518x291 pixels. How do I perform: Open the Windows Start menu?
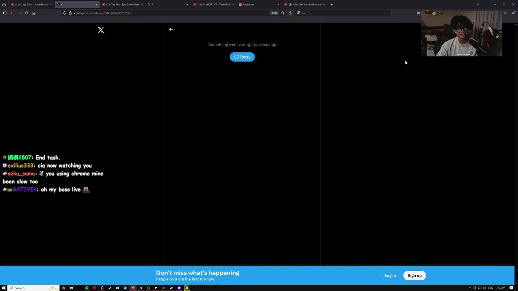pyautogui.click(x=4, y=288)
